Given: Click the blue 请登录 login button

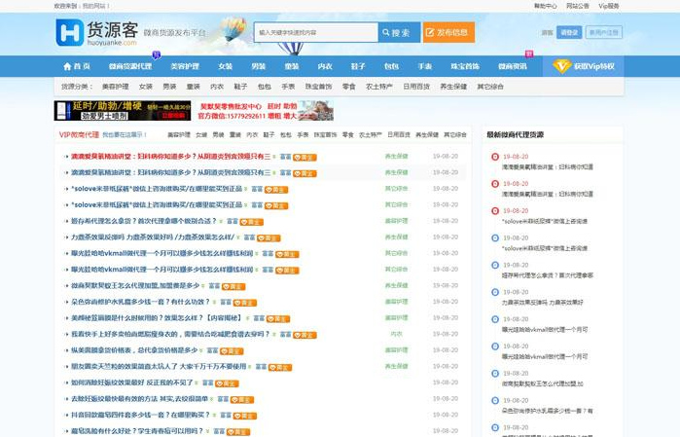Looking at the screenshot, I should pyautogui.click(x=569, y=32).
